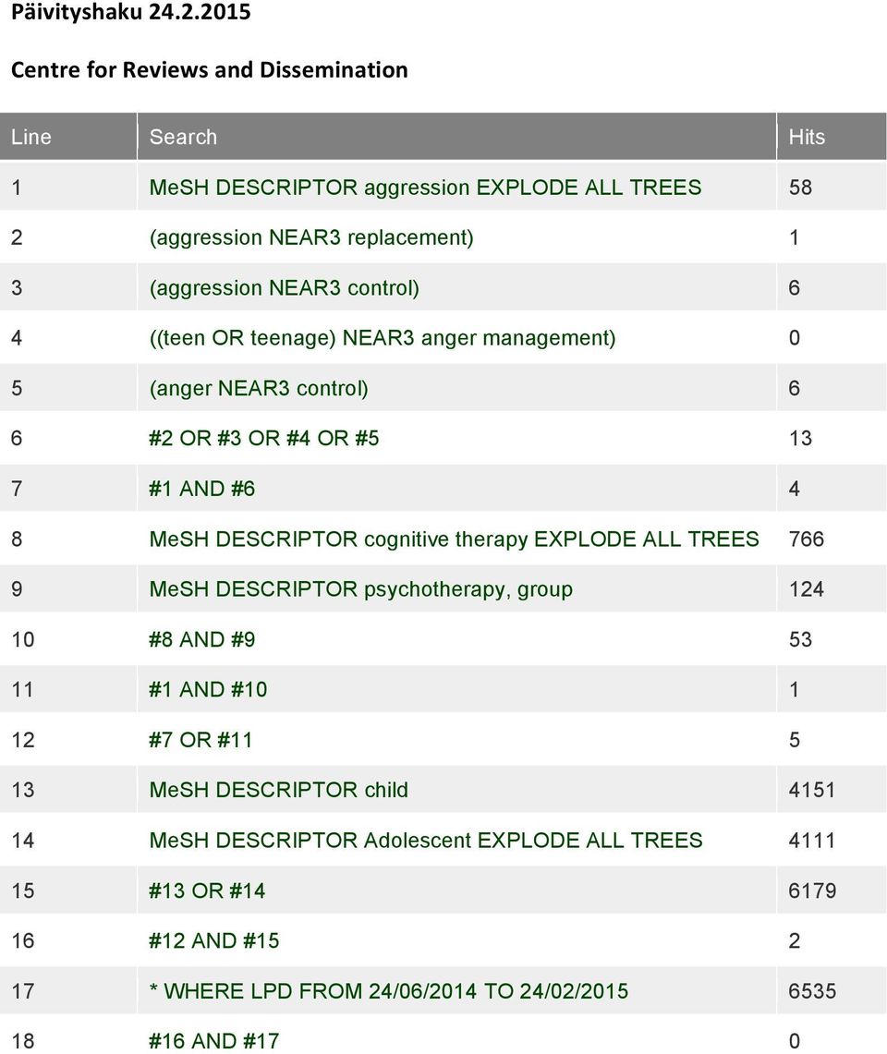Select the anger NEAR3 control search
This screenshot has width=887, height=1054.
[259, 388]
